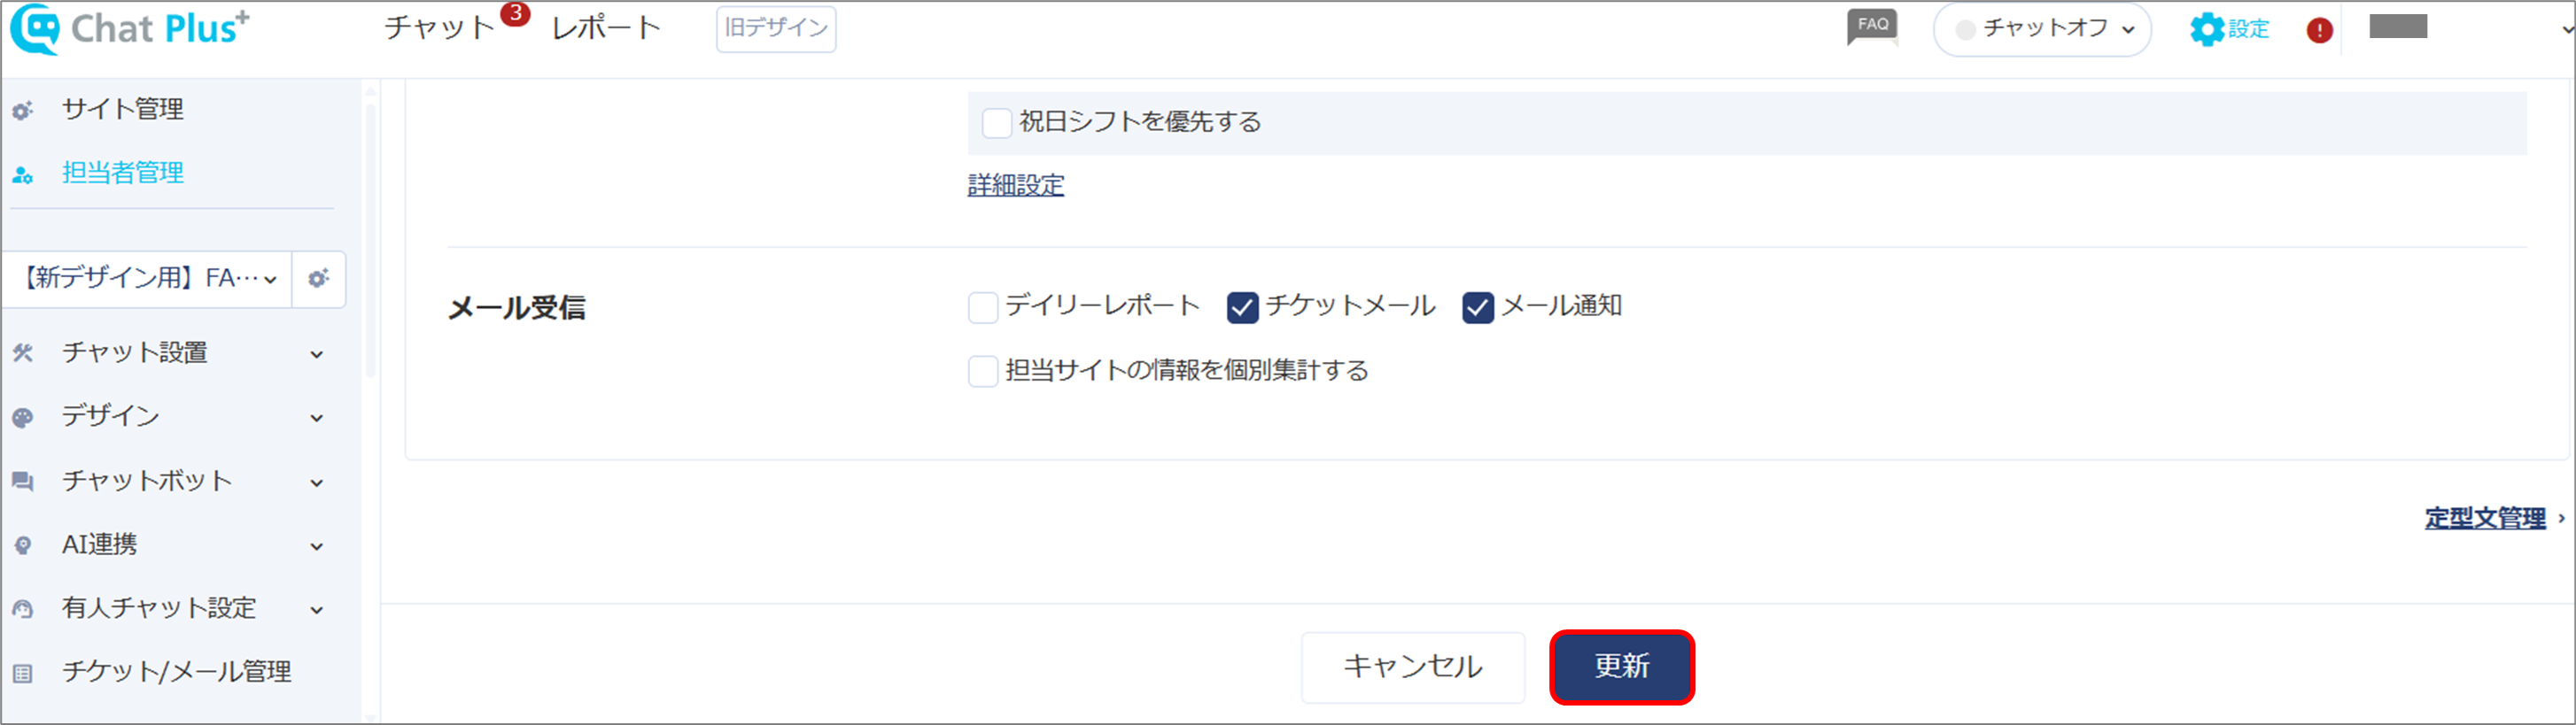Open the 【新デザイン用】FA site selector dropdown
This screenshot has height=725, width=2576.
click(147, 279)
